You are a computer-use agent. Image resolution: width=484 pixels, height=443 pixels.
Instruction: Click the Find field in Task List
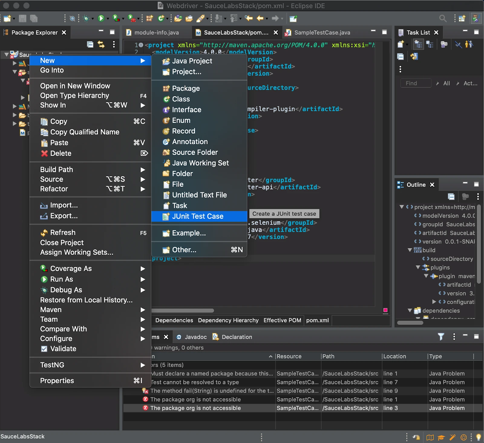[416, 83]
